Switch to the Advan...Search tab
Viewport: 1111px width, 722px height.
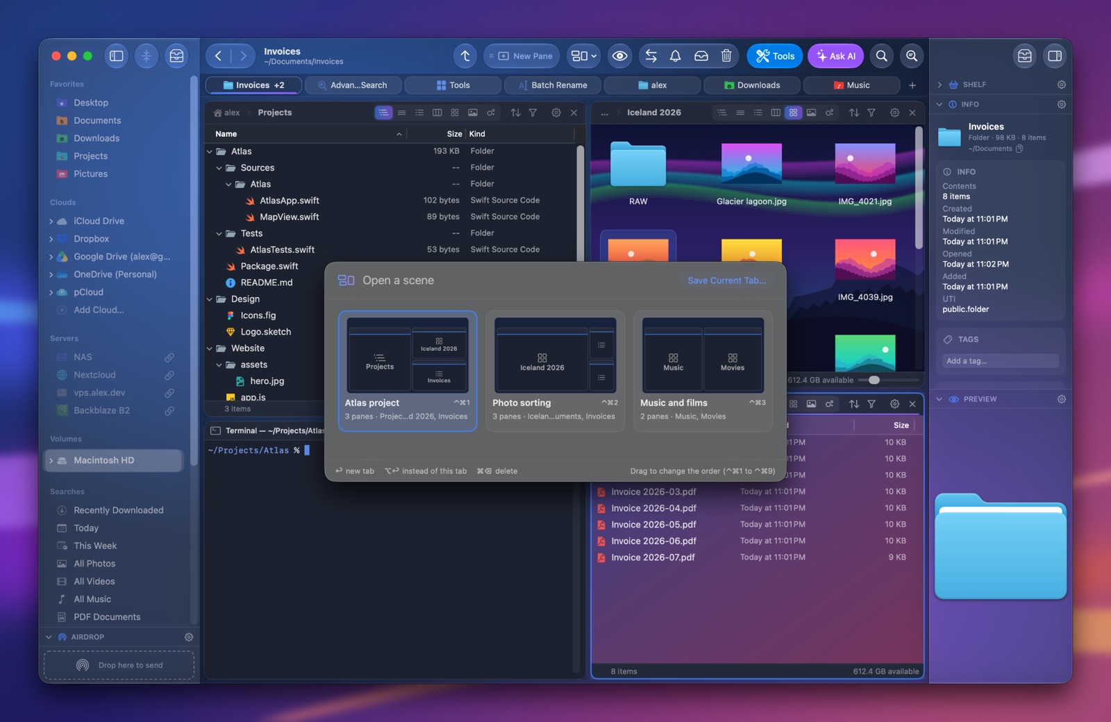pyautogui.click(x=353, y=85)
